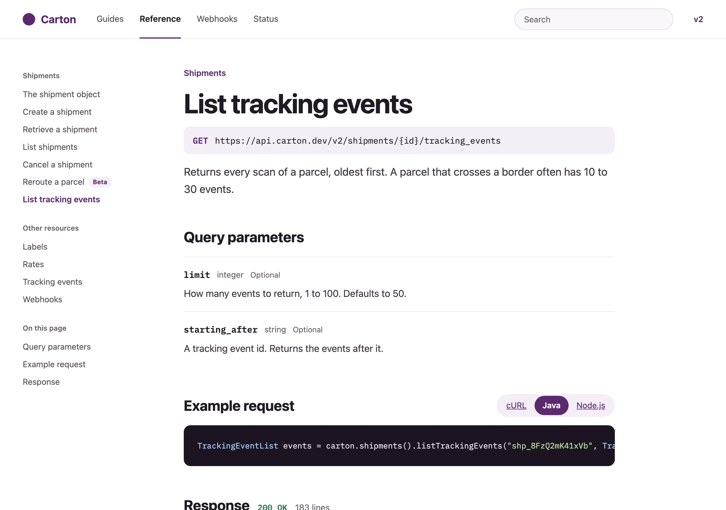
Task: Open Webhooks in the sidebar resources
Action: 42,299
